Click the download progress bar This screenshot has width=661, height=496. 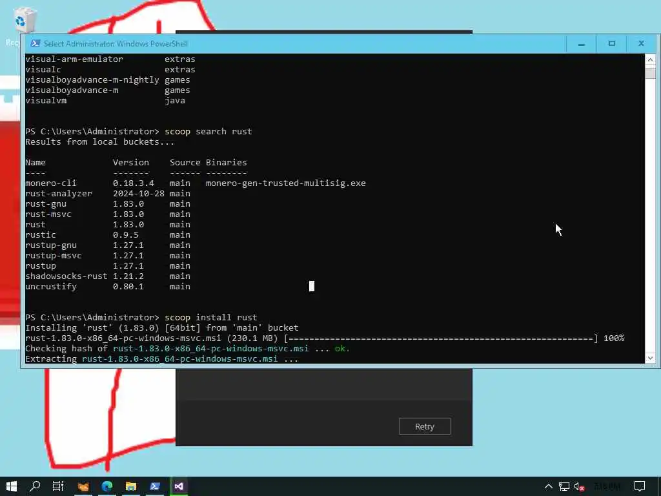(441, 338)
